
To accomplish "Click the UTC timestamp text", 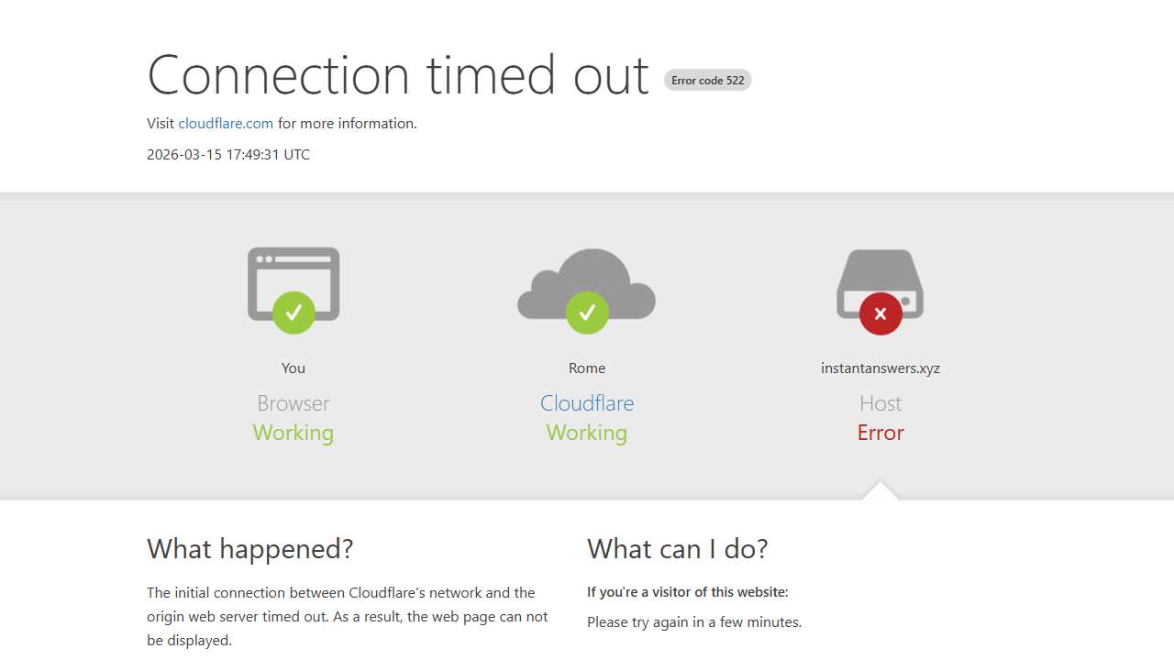I will [x=228, y=155].
